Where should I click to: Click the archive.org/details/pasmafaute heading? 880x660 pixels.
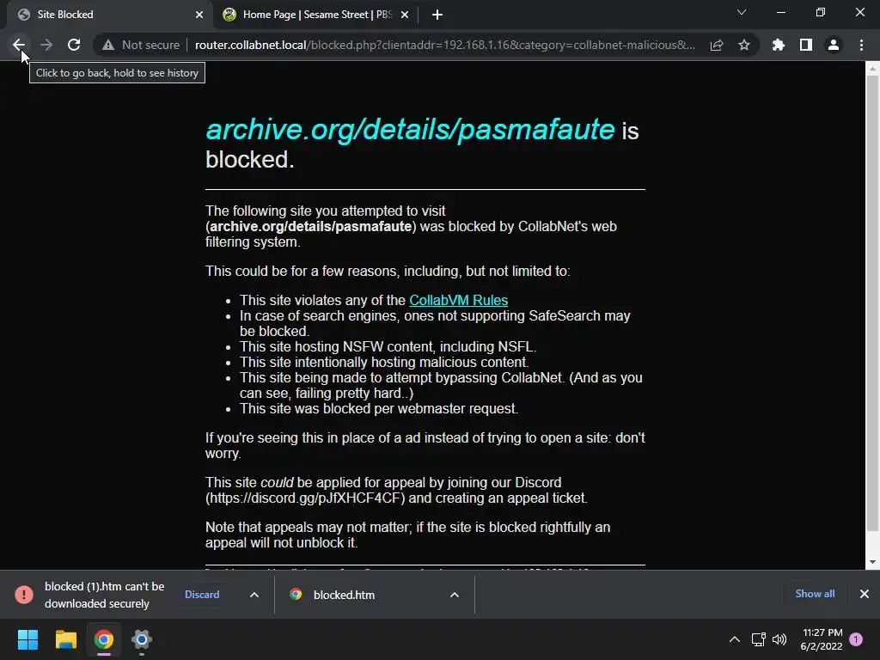(410, 129)
